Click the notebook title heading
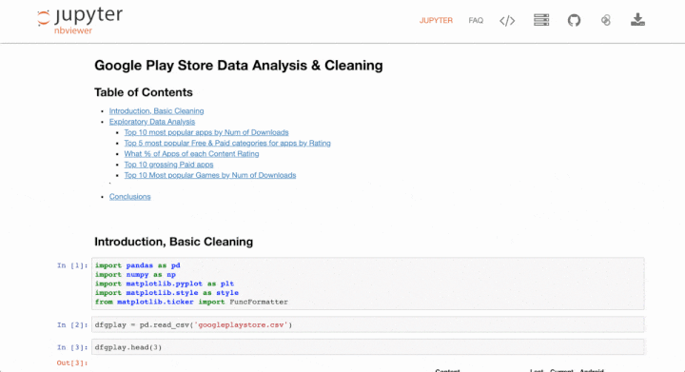Image resolution: width=685 pixels, height=372 pixels. (239, 66)
